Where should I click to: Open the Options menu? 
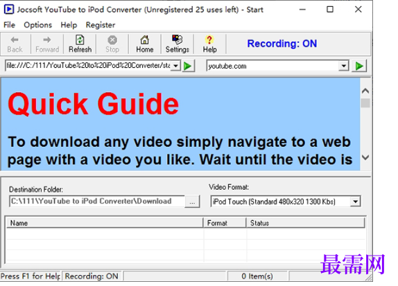38,25
